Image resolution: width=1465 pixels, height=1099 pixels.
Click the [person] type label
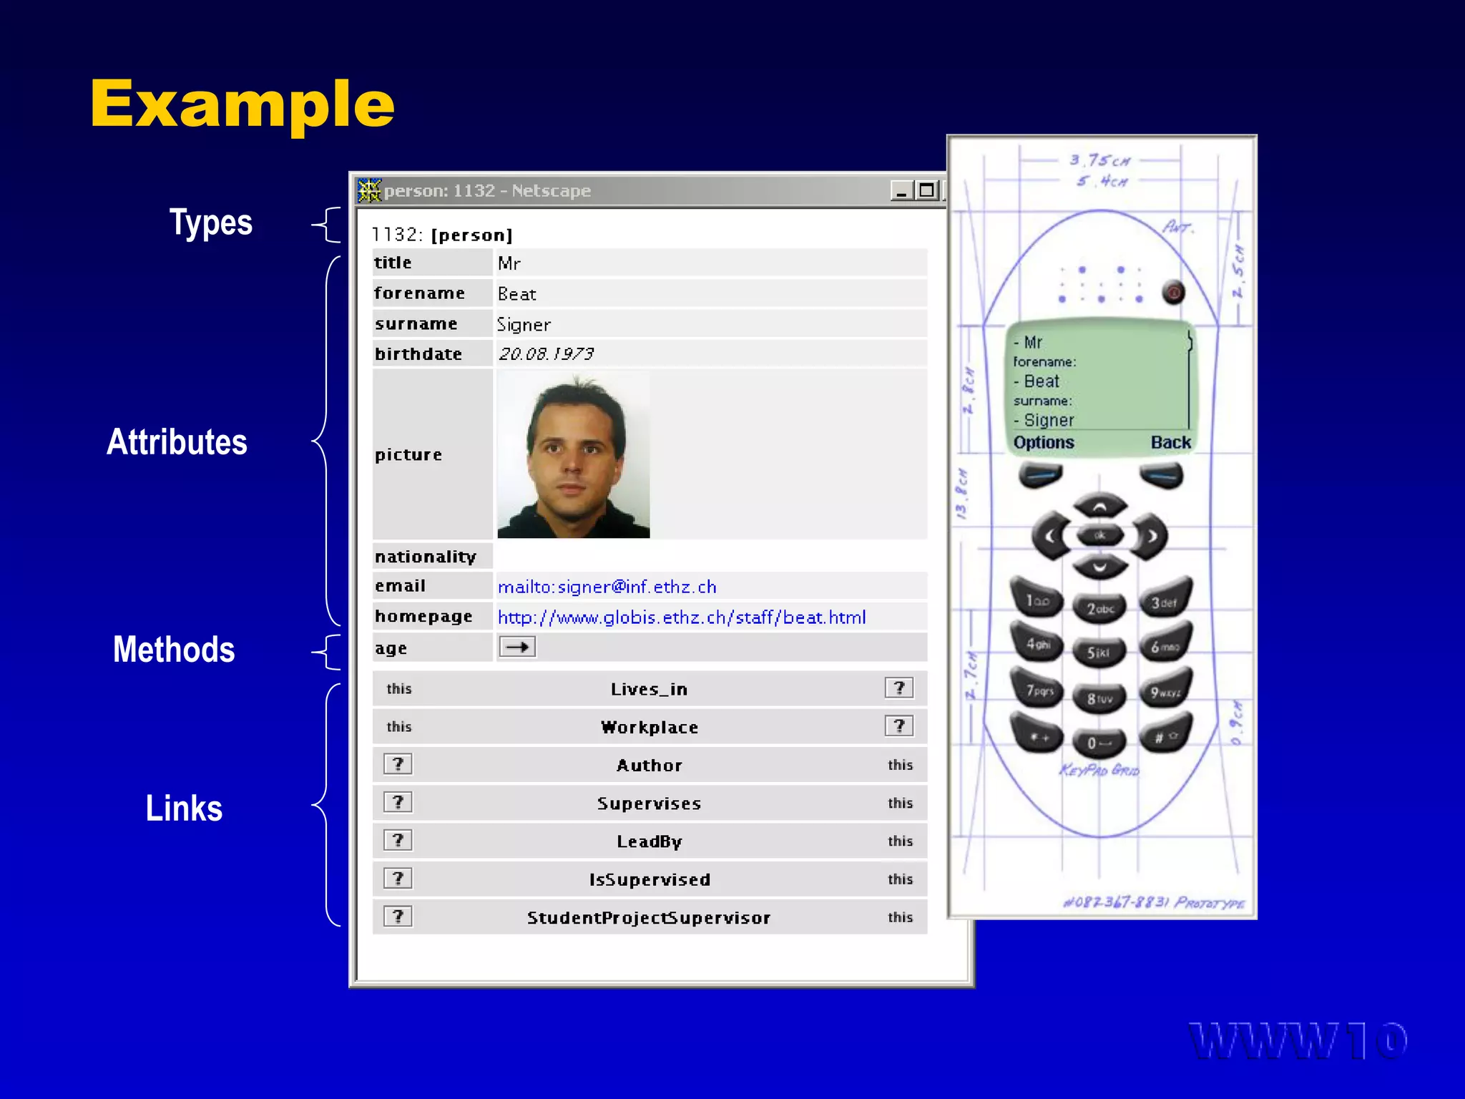[x=471, y=235]
